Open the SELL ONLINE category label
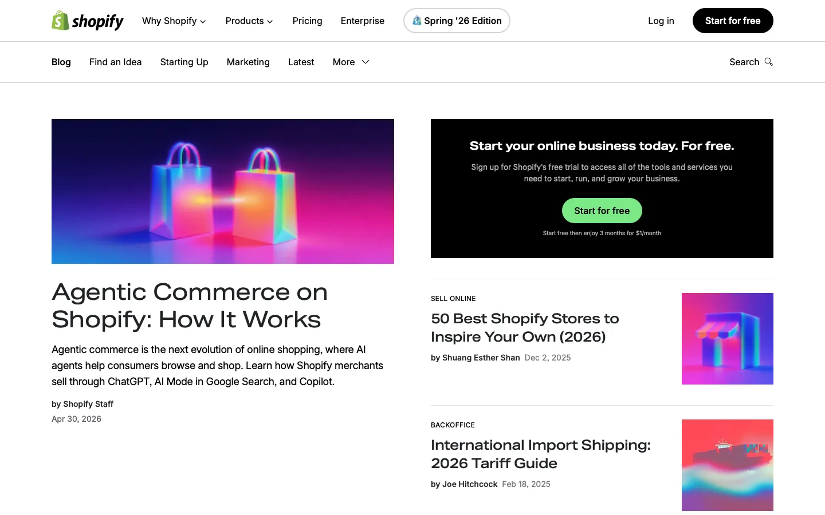Screen dimensions: 825x515 coord(453,299)
